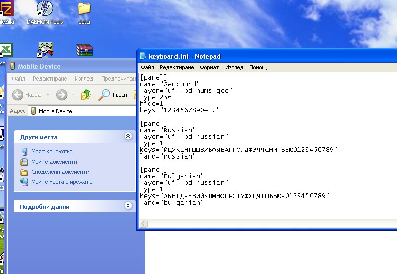Open the DAEMON Tools desktop shortcut
Image resolution: width=397 pixels, height=274 pixels.
(x=45, y=9)
